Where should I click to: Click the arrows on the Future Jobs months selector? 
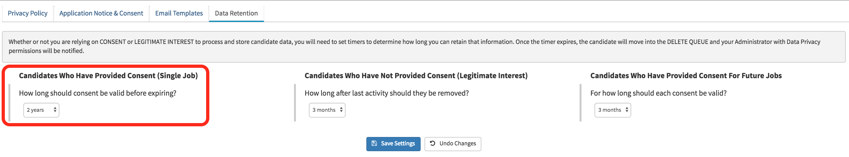[x=626, y=110]
